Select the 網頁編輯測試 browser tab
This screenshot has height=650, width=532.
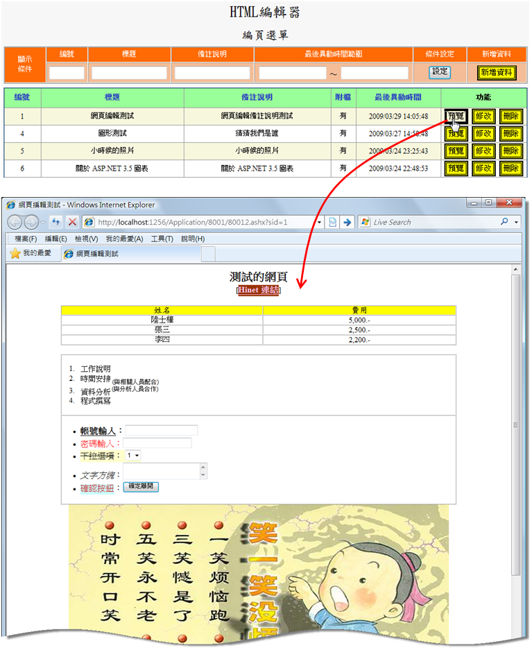pyautogui.click(x=131, y=254)
